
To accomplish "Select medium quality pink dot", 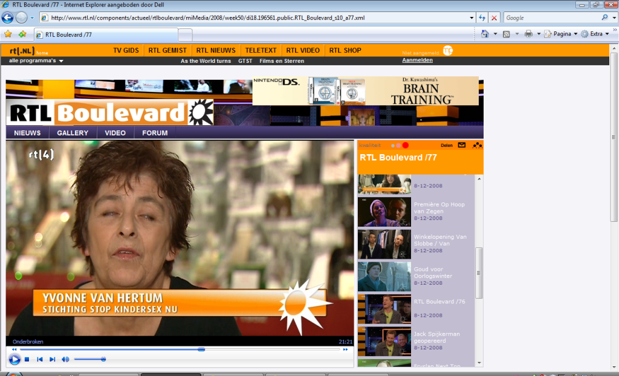I will (398, 146).
